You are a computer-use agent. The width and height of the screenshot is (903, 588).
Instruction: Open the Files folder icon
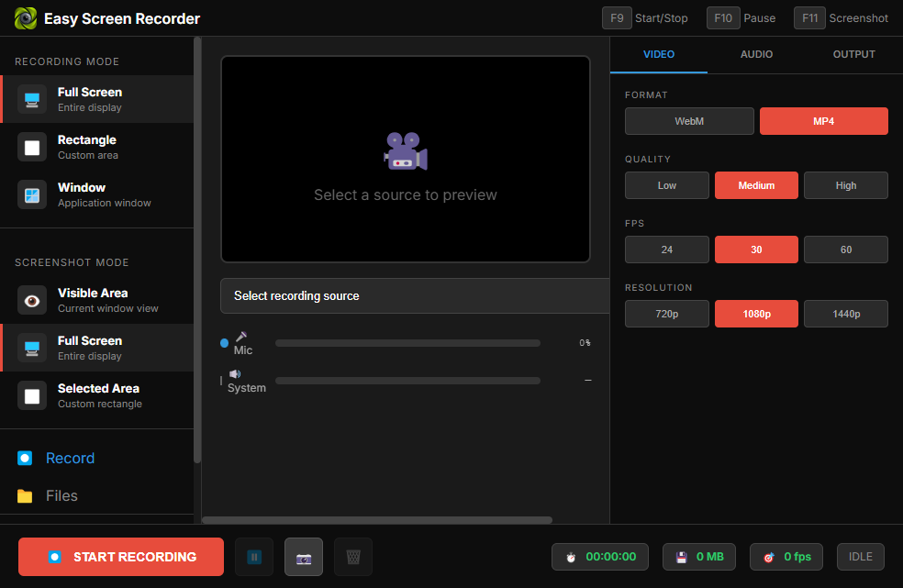point(25,496)
